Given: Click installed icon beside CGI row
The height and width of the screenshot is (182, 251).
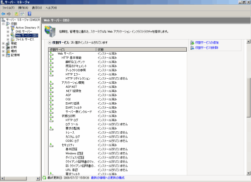Looking at the screenshot, I should click(x=52, y=99).
